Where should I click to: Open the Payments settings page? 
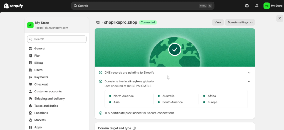tap(41, 77)
